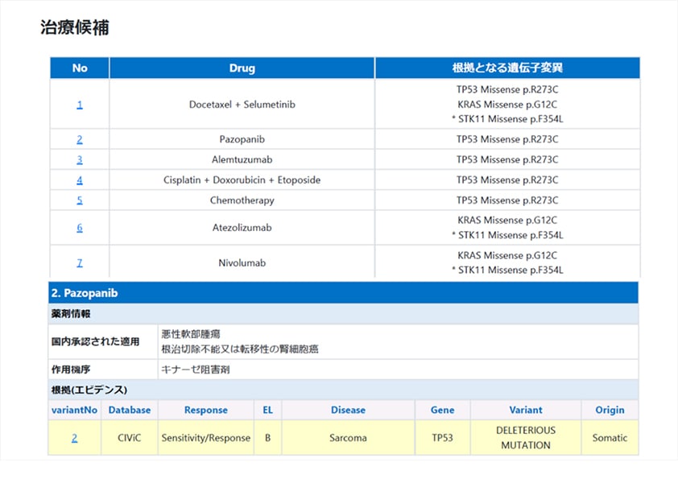Open link 3 in Alemtuzumab row
Viewport: 678px width, 483px height.
pos(80,159)
